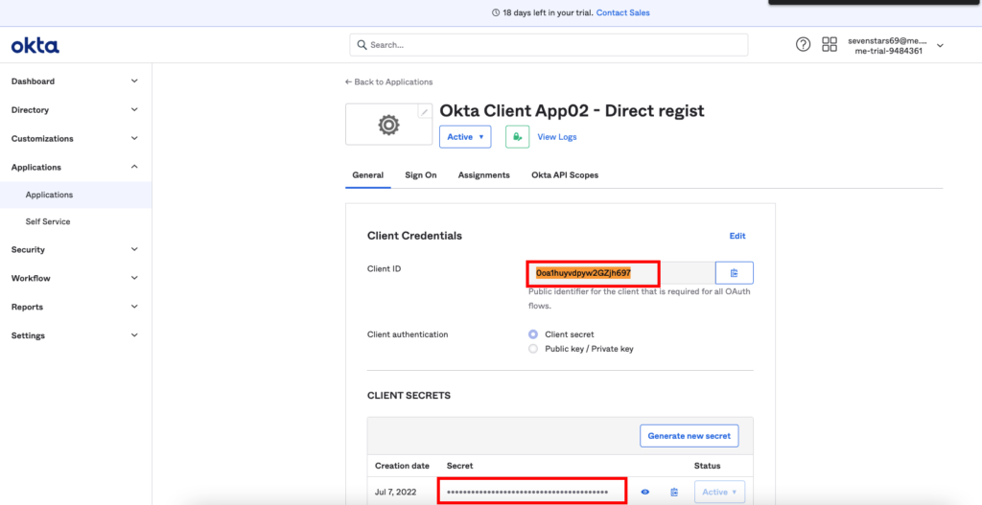Open the user account menu dropdown
The height and width of the screenshot is (505, 982).
[940, 45]
